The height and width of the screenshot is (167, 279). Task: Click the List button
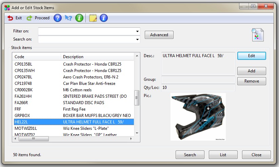[223, 155]
